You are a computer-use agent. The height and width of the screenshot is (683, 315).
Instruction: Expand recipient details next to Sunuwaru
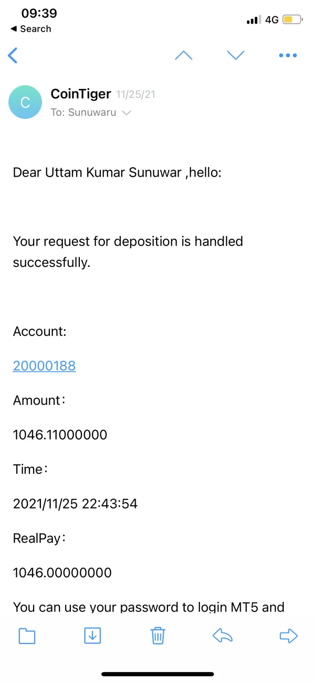click(126, 113)
